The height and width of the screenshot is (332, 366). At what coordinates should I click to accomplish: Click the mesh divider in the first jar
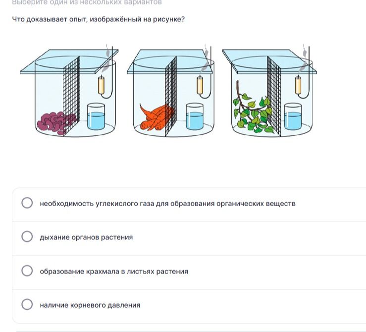(71, 96)
